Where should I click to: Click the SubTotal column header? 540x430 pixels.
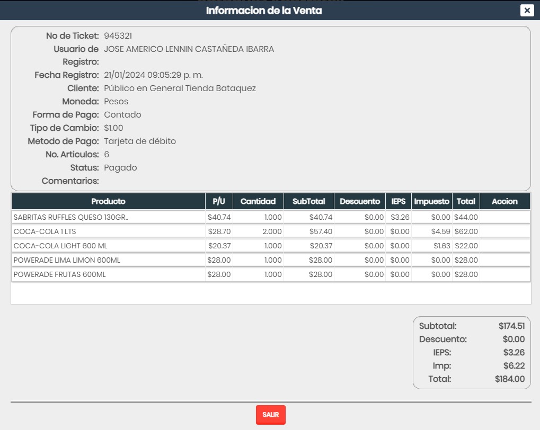click(x=309, y=202)
